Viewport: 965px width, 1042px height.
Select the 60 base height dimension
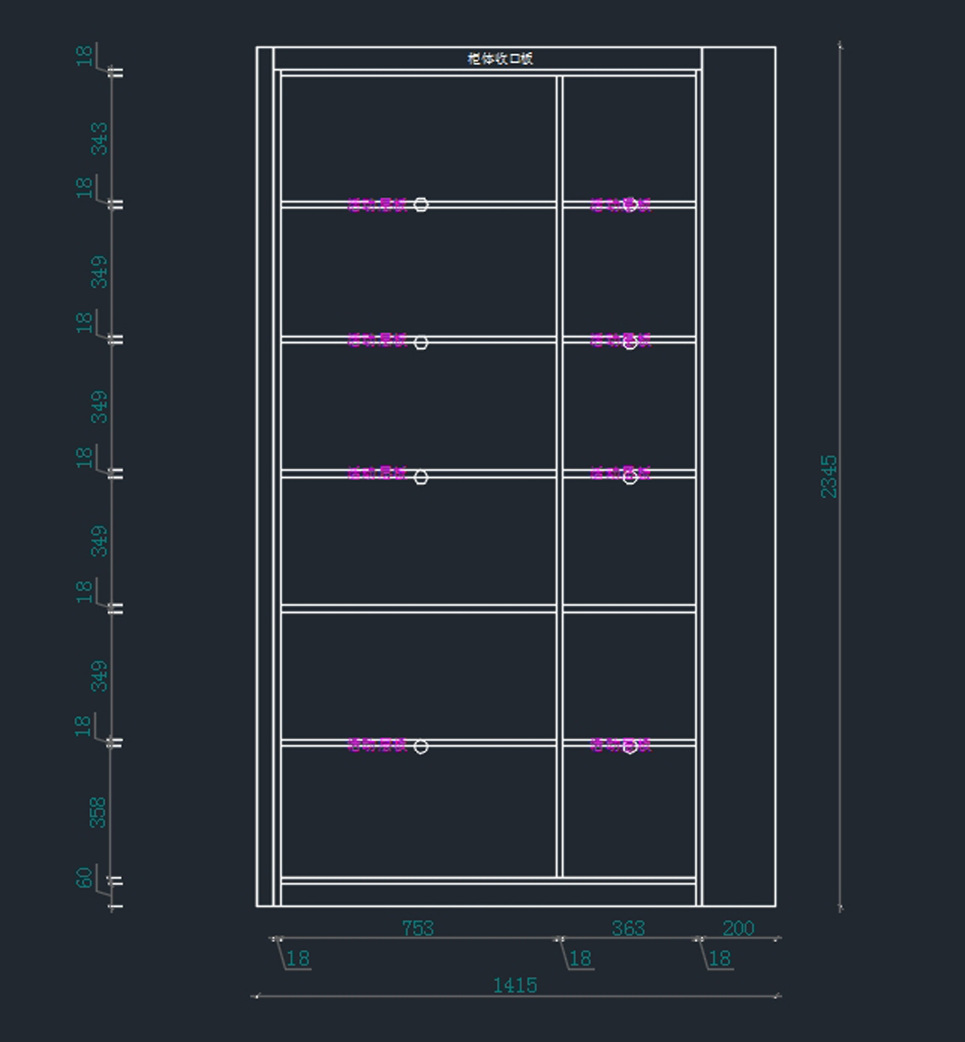click(84, 877)
